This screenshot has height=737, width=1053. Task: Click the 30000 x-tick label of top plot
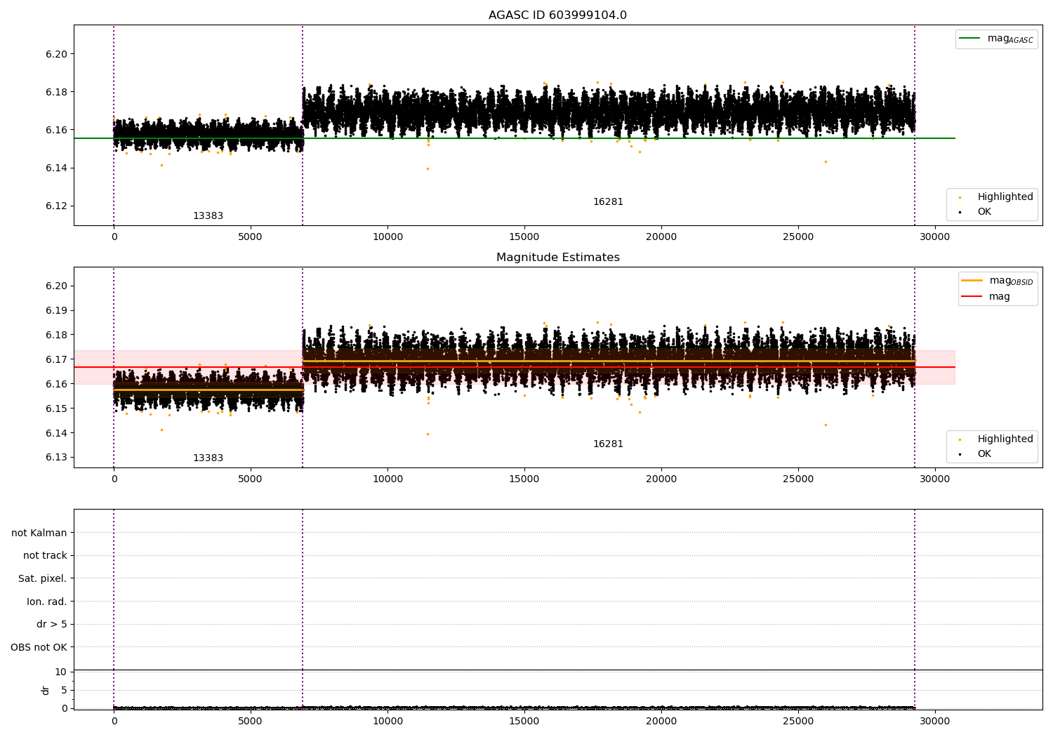(x=935, y=237)
